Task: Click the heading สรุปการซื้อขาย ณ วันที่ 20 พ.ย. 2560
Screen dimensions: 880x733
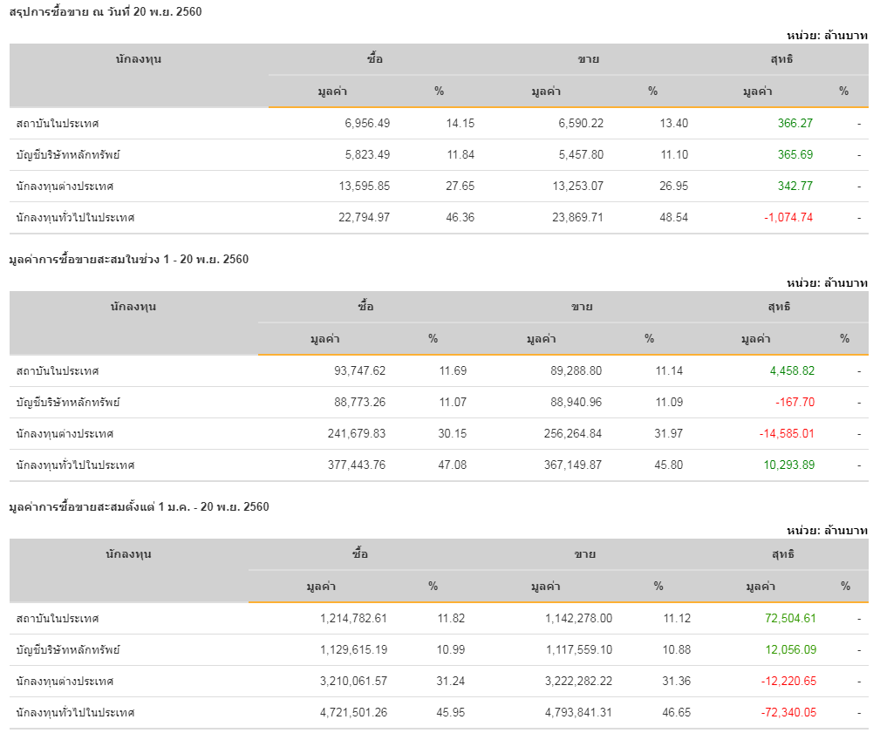Action: 106,12
